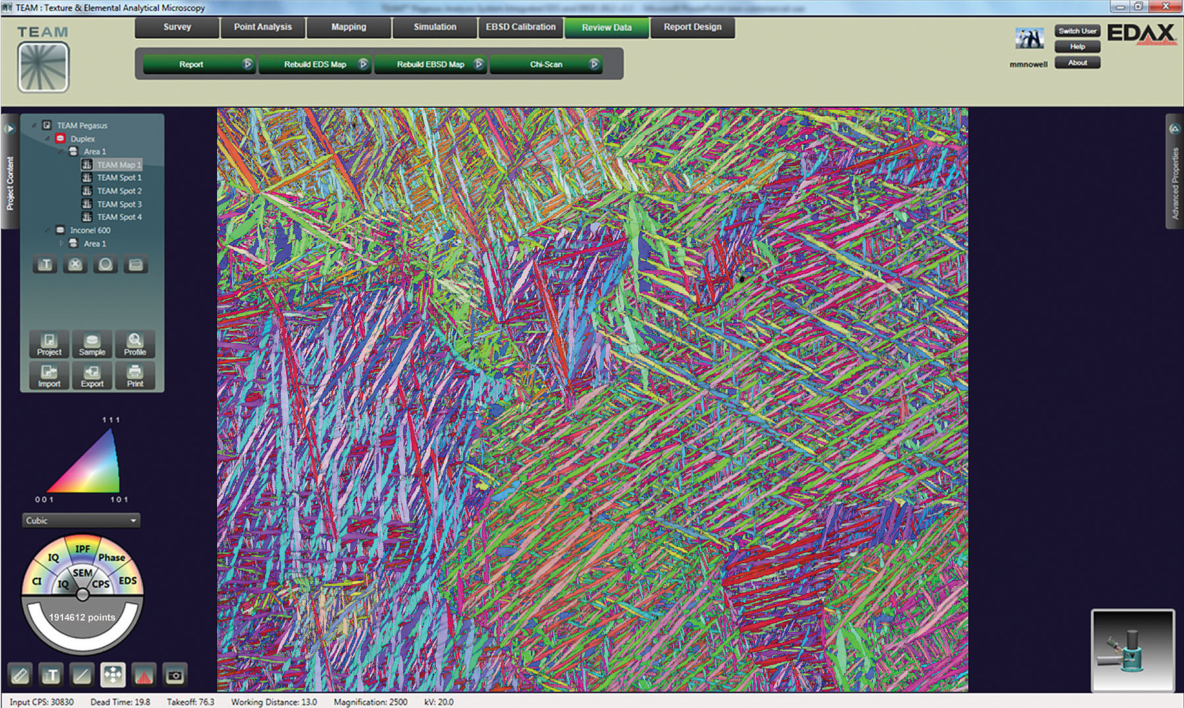This screenshot has height=708, width=1184.
Task: Switch on the CI map segment
Action: point(37,581)
